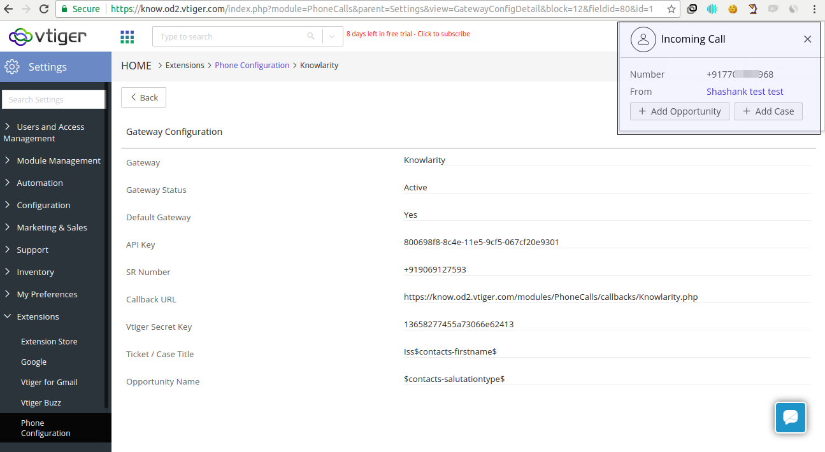
Task: Expand Support section
Action: pos(27,250)
